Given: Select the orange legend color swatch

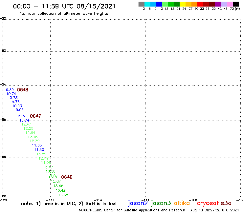Looking at the screenshot, I should click(x=194, y=4).
